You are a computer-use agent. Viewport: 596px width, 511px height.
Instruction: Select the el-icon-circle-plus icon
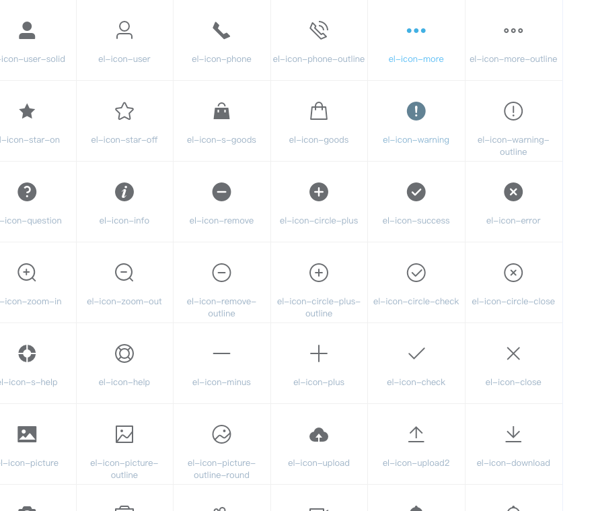[318, 192]
